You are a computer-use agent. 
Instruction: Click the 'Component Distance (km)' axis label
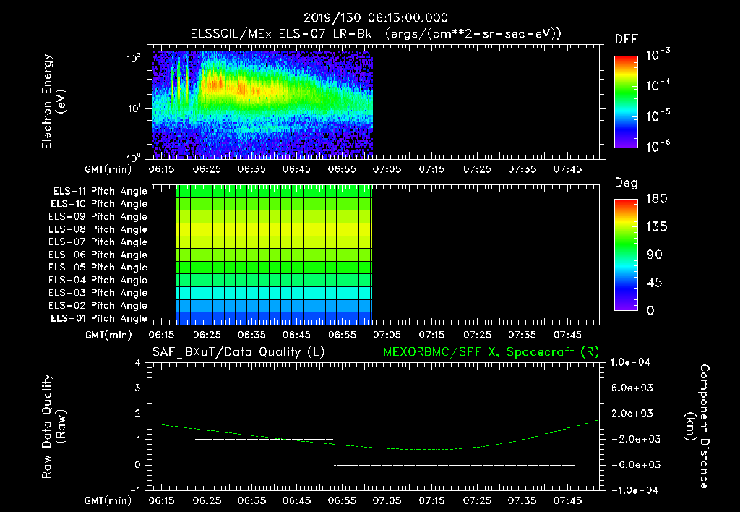pyautogui.click(x=697, y=427)
